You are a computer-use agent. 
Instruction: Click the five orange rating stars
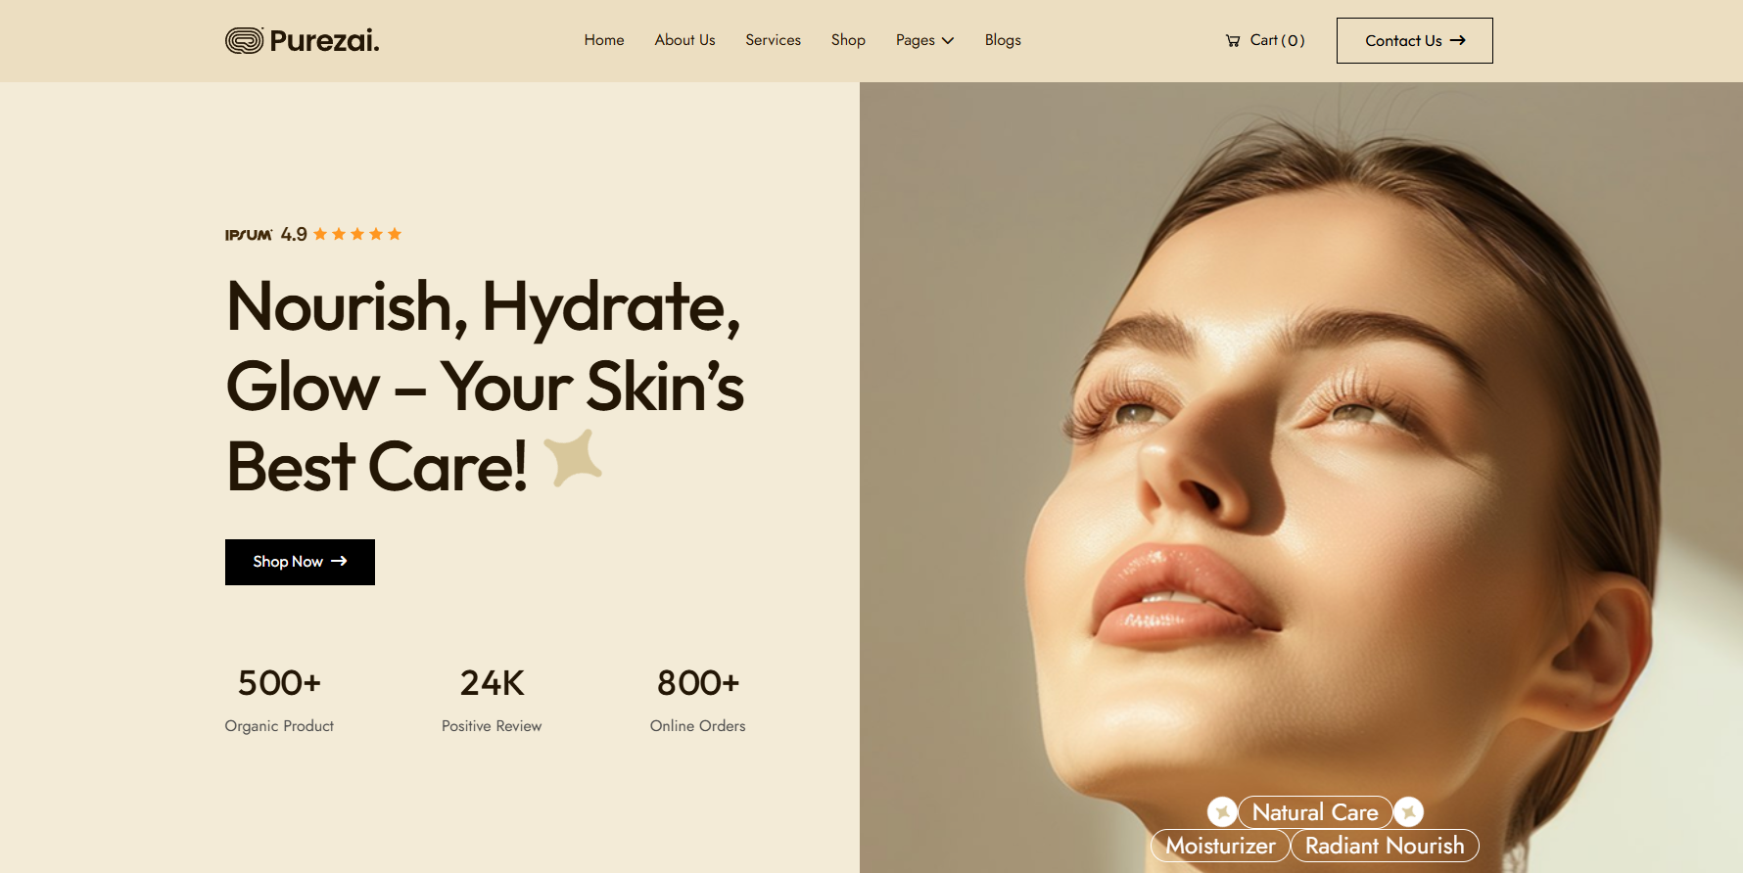click(x=357, y=234)
